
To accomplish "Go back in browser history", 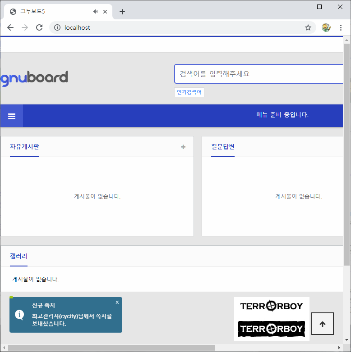I will point(10,27).
